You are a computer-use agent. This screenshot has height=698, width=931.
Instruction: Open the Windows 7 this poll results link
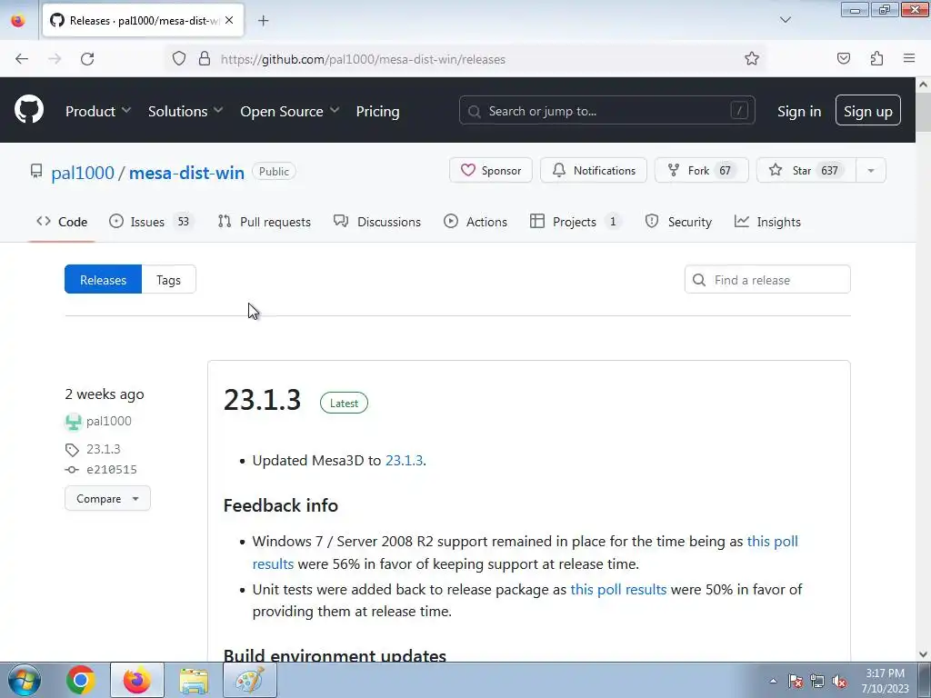772,542
